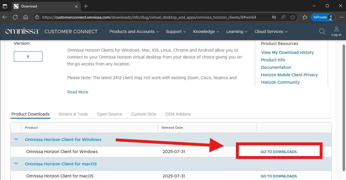
Task: Click the address bar URL
Action: (x=149, y=17)
